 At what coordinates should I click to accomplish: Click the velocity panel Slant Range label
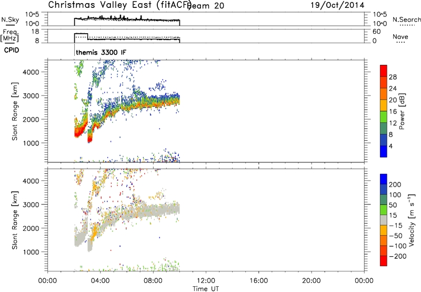point(15,220)
